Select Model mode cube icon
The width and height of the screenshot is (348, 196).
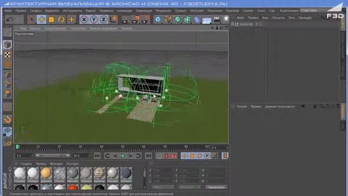point(7,45)
